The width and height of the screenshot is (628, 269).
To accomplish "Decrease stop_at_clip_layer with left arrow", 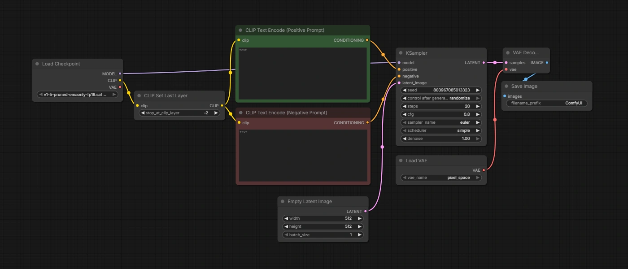I will 143,113.
